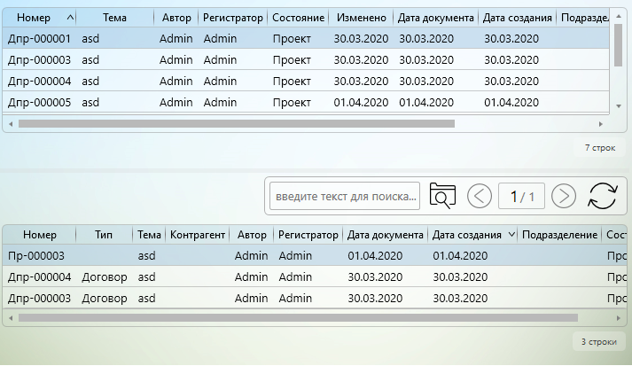This screenshot has width=632, height=366.
Task: Click Состояние column header in upper table
Action: tap(298, 18)
